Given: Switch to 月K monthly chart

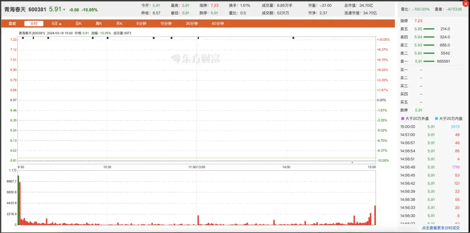Looking at the screenshot, I should click(x=120, y=23).
